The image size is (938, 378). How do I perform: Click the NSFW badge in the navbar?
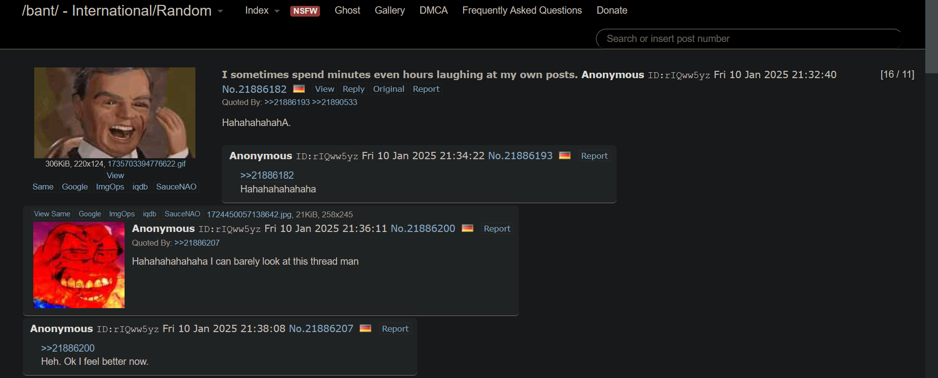coord(305,11)
